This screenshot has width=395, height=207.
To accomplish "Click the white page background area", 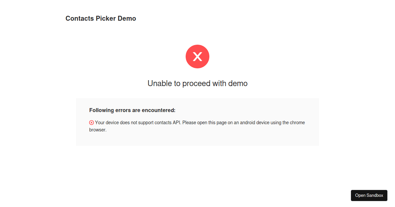I will tap(197, 171).
